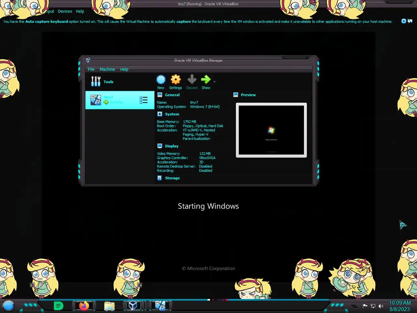This screenshot has width=417, height=313.
Task: Open Help menu in VirtualBox Manager
Action: (x=124, y=69)
